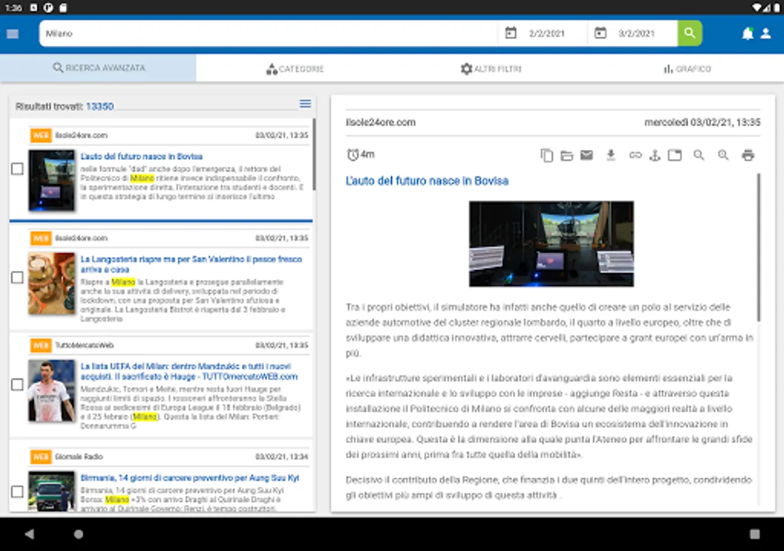
Task: Show the Grafico tab
Action: (687, 69)
